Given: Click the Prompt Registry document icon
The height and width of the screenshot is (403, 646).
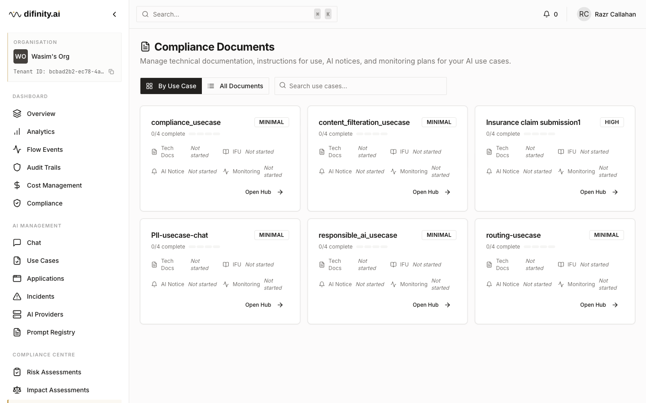Looking at the screenshot, I should coord(17,332).
